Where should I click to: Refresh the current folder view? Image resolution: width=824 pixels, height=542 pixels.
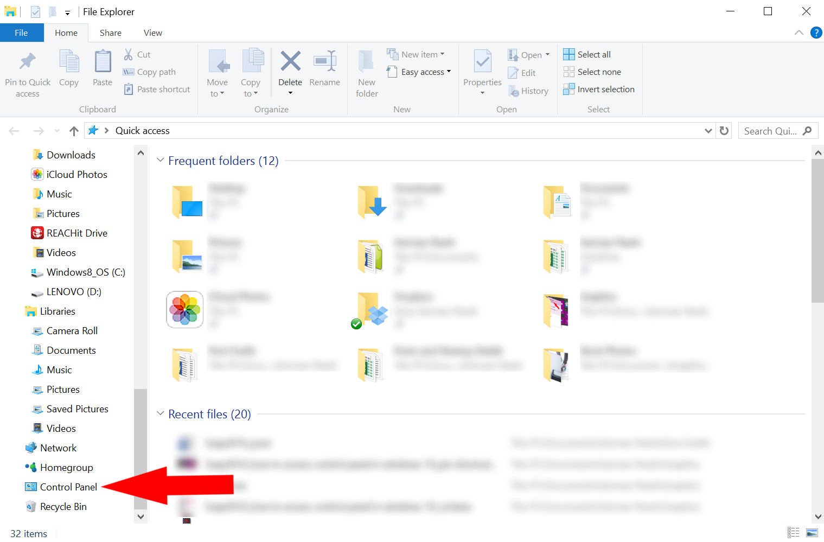[724, 130]
